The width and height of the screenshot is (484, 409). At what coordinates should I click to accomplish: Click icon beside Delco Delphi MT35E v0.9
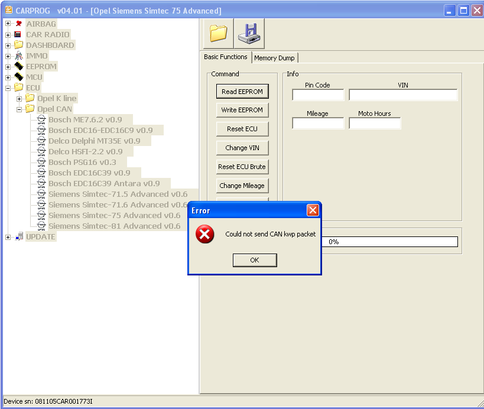(x=41, y=141)
